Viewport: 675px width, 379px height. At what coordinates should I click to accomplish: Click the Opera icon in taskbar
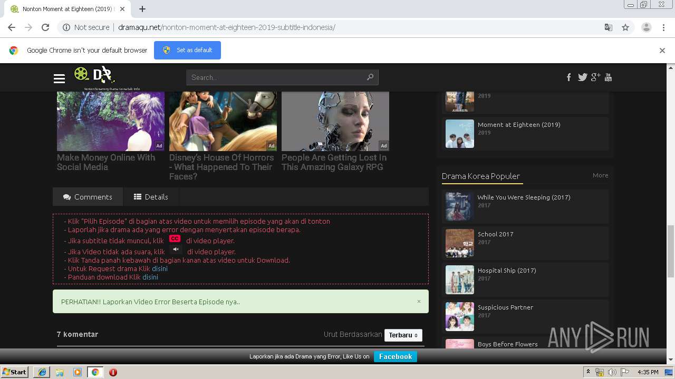113,372
